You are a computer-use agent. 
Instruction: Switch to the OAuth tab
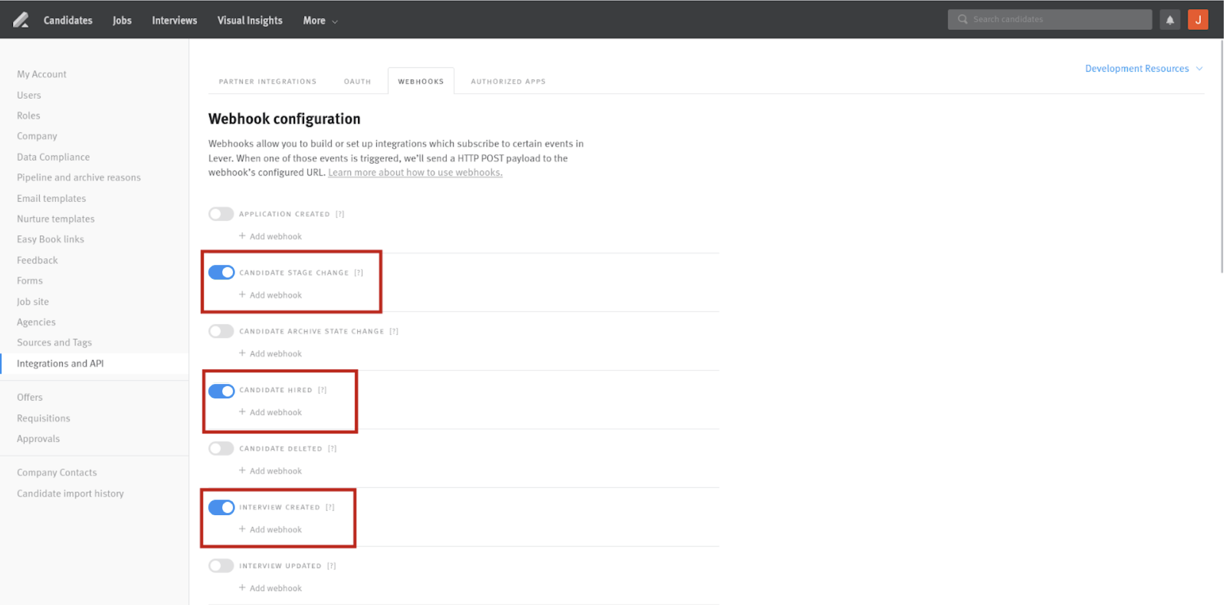[357, 81]
